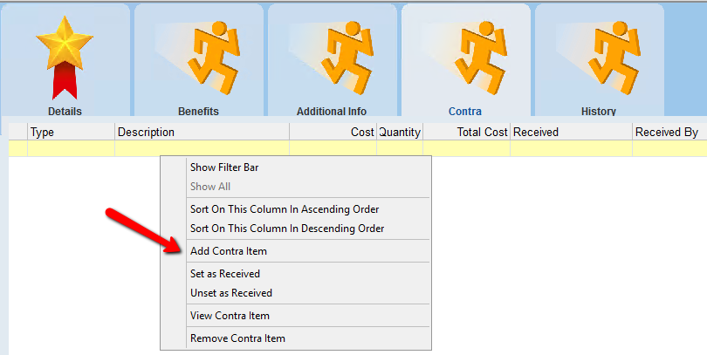
Task: Choose Unset as Received option
Action: (231, 293)
